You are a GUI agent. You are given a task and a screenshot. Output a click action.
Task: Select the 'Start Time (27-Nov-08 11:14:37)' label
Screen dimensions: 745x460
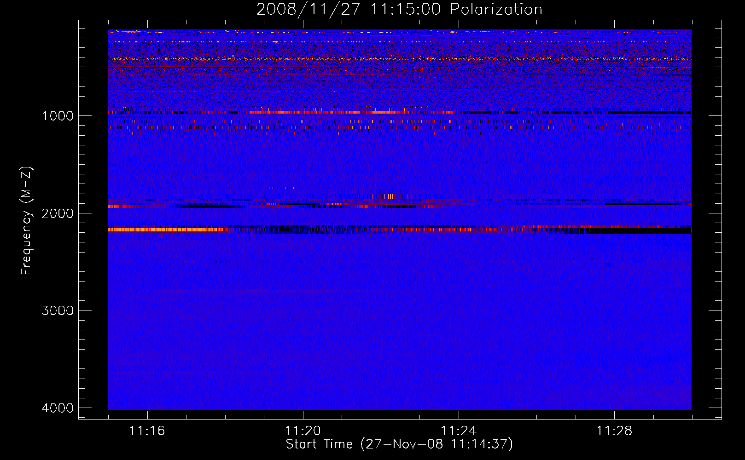point(399,444)
